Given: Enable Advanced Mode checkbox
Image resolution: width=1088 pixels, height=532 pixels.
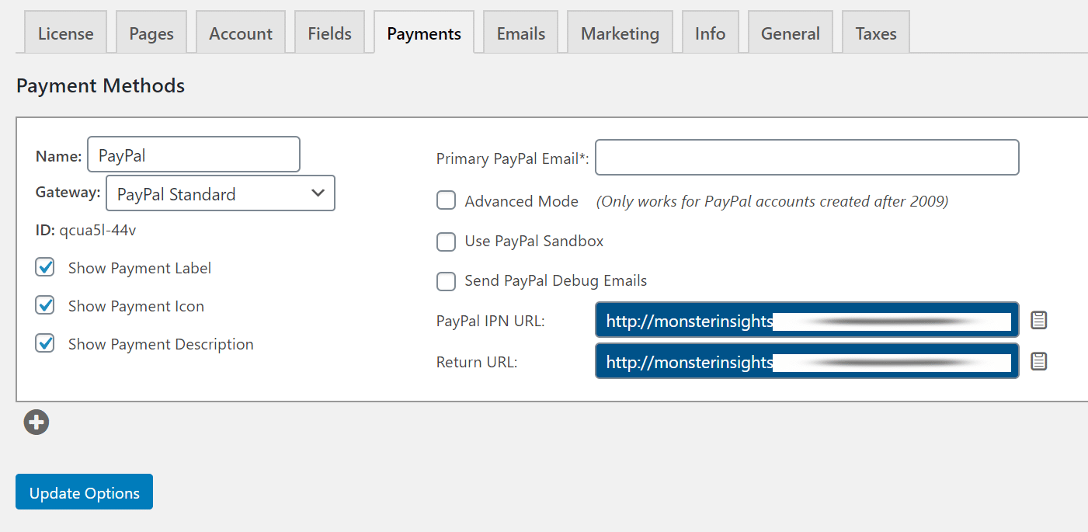Looking at the screenshot, I should (446, 201).
